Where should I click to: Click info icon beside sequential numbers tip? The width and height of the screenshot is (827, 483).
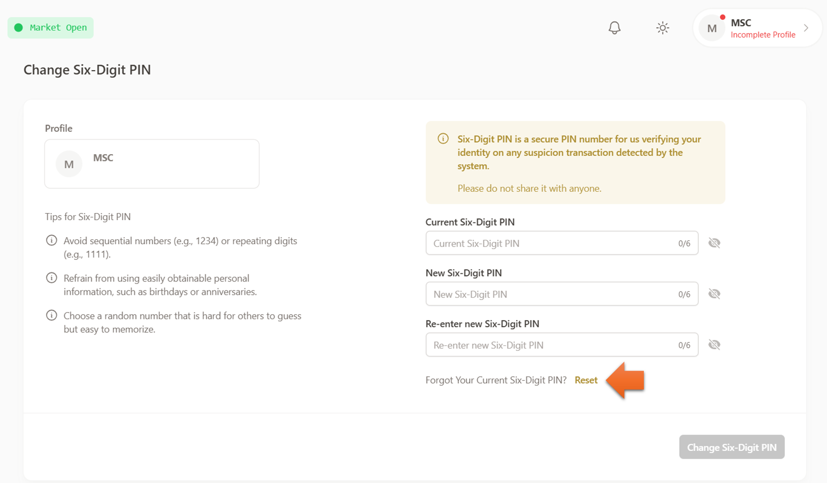pyautogui.click(x=51, y=240)
